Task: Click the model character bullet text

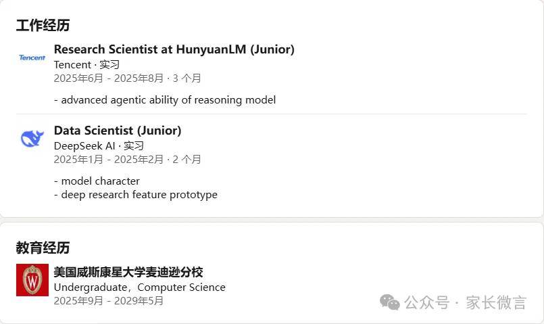Action: click(97, 181)
